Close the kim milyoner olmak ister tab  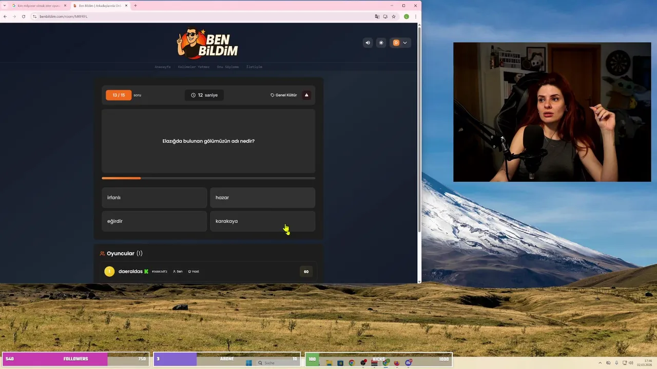65,6
